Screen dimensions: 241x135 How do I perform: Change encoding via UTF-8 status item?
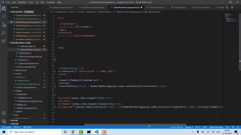[x=198, y=127]
